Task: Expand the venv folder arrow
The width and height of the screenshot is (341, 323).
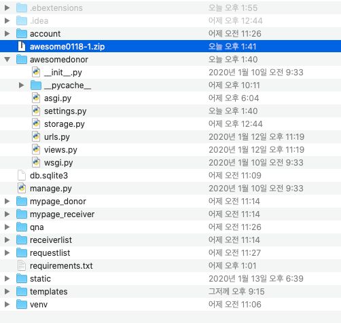Action: click(7, 305)
